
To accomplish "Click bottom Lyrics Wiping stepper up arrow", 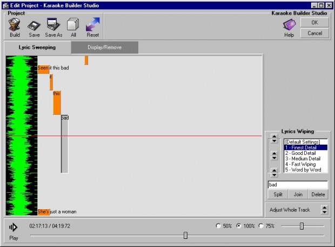I will pos(274,171).
